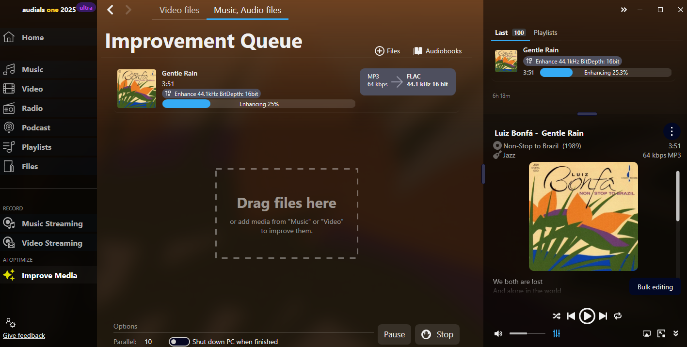Viewport: 687px width, 347px height.
Task: Switch to the Video files tab
Action: tap(179, 10)
